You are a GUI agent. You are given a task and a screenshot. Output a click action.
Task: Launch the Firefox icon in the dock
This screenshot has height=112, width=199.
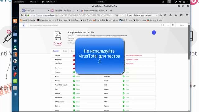[15, 21]
